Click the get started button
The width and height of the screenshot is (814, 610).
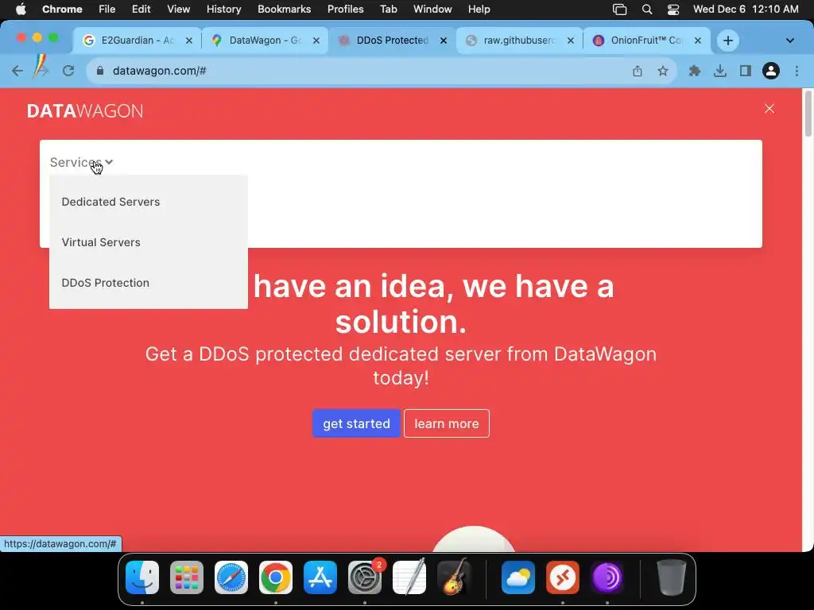[x=356, y=423]
